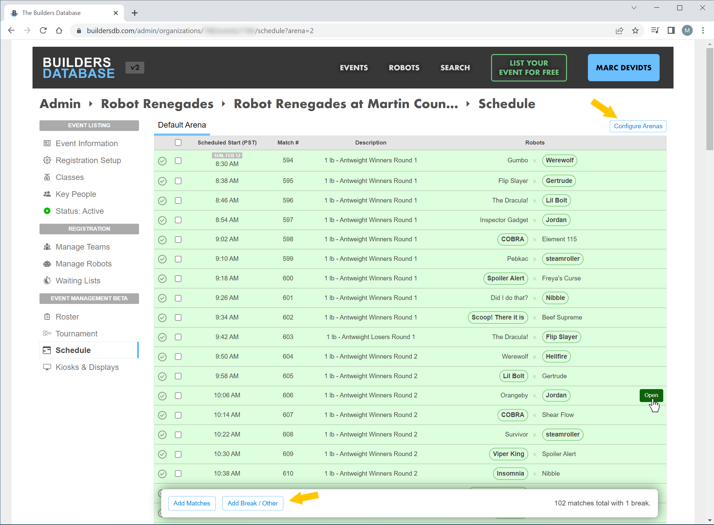Click the Kiosks & Displays monitor icon
714x525 pixels.
click(x=47, y=367)
